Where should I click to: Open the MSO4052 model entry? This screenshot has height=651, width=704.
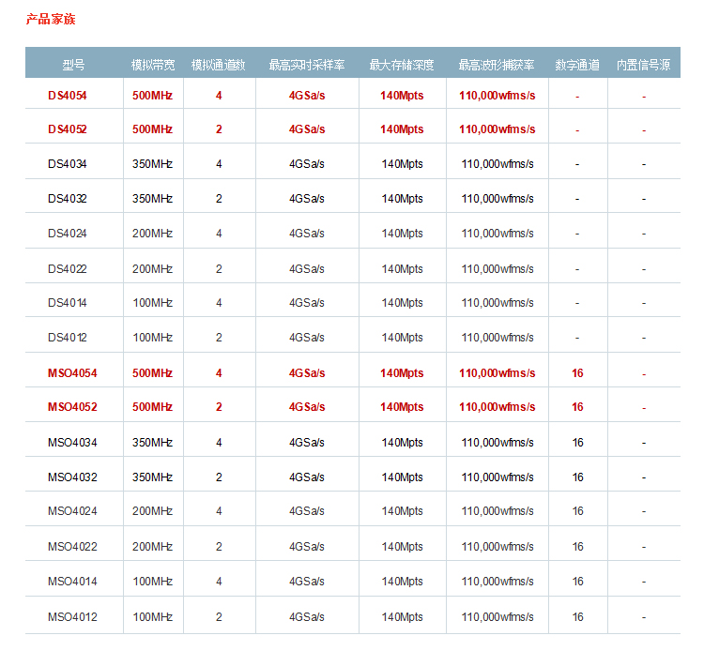pyautogui.click(x=72, y=407)
